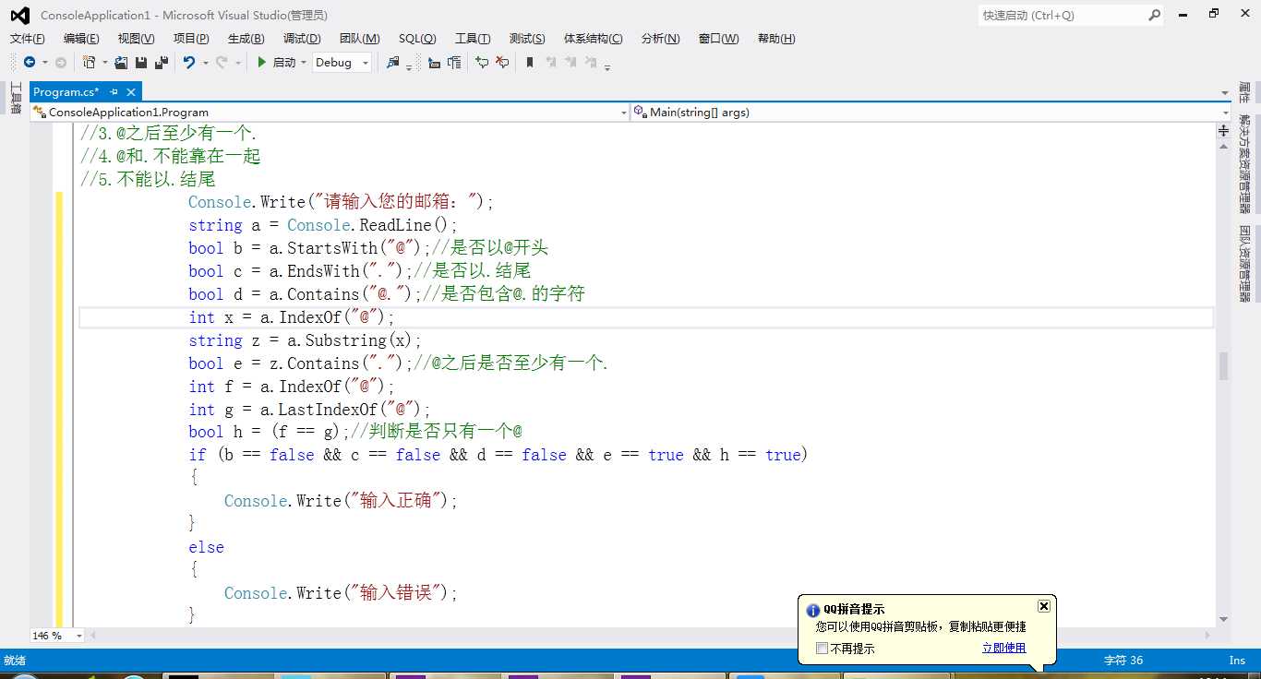Click the 就绪 status text

coord(15,661)
